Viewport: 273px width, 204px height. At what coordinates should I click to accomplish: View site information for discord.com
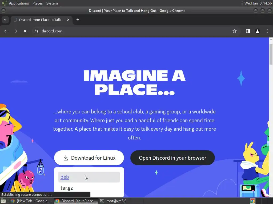pos(36,31)
